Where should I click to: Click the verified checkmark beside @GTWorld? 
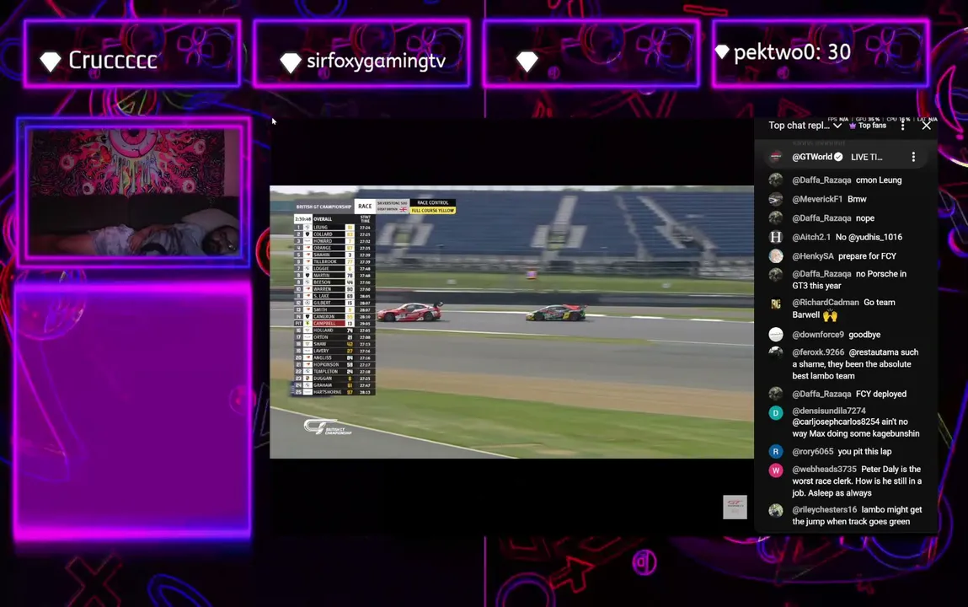pyautogui.click(x=838, y=157)
